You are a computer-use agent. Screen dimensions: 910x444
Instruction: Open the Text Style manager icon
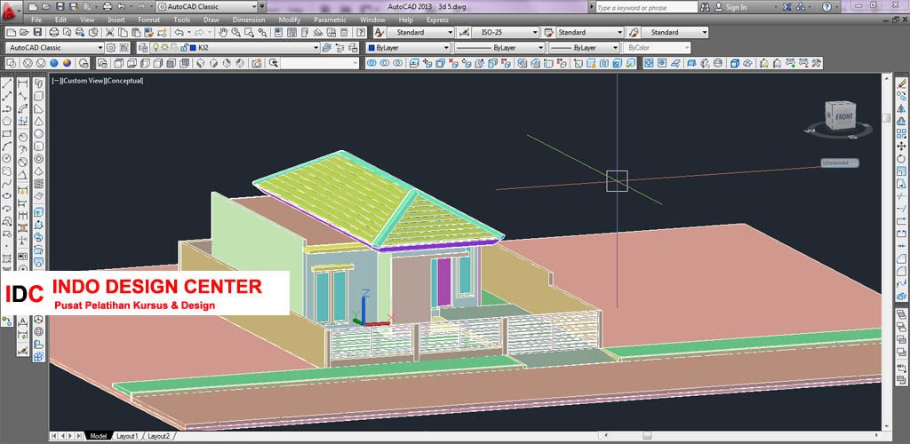point(379,33)
